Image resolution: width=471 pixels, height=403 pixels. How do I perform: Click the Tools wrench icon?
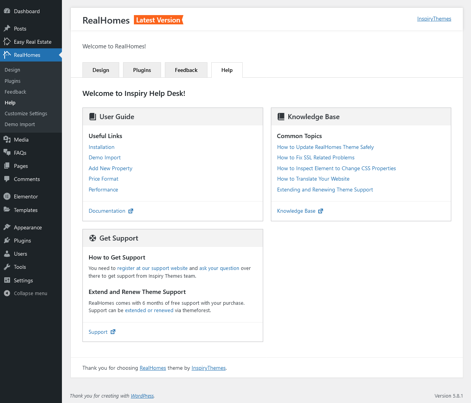click(7, 267)
